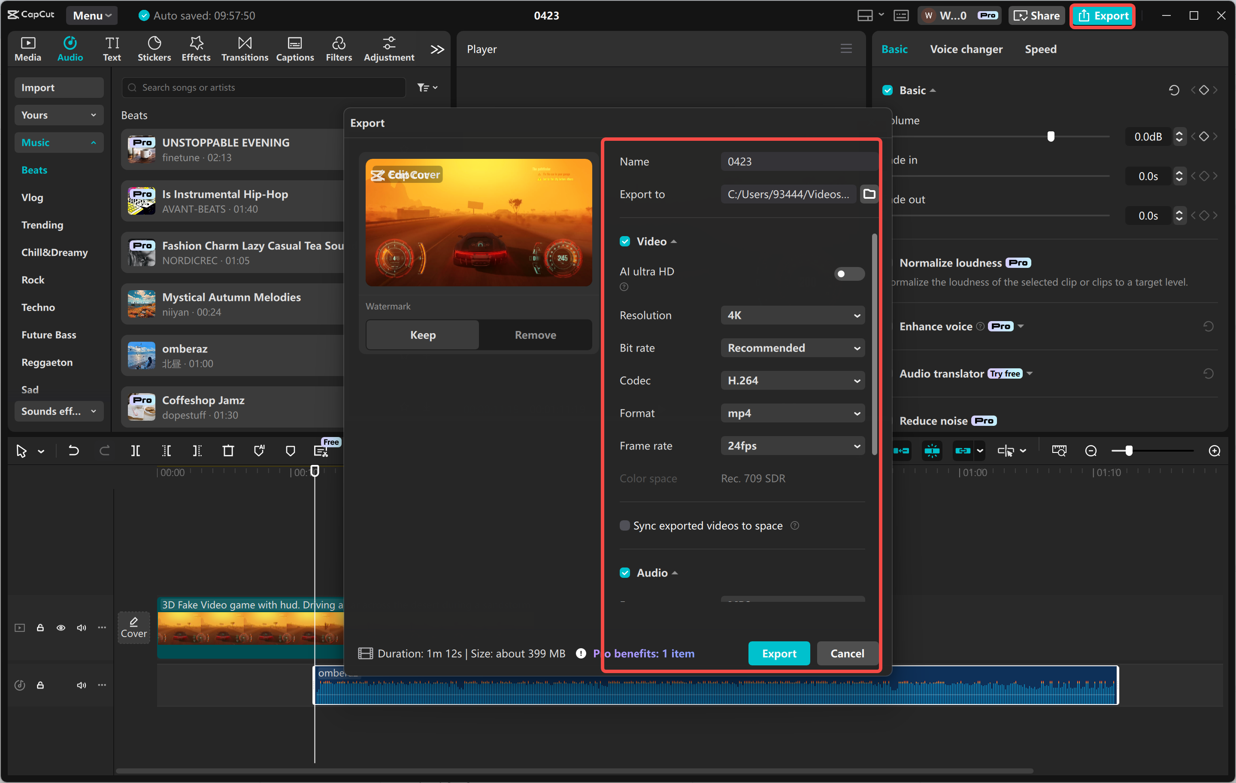
Task: Toggle the AI ultra HD switch
Action: (848, 274)
